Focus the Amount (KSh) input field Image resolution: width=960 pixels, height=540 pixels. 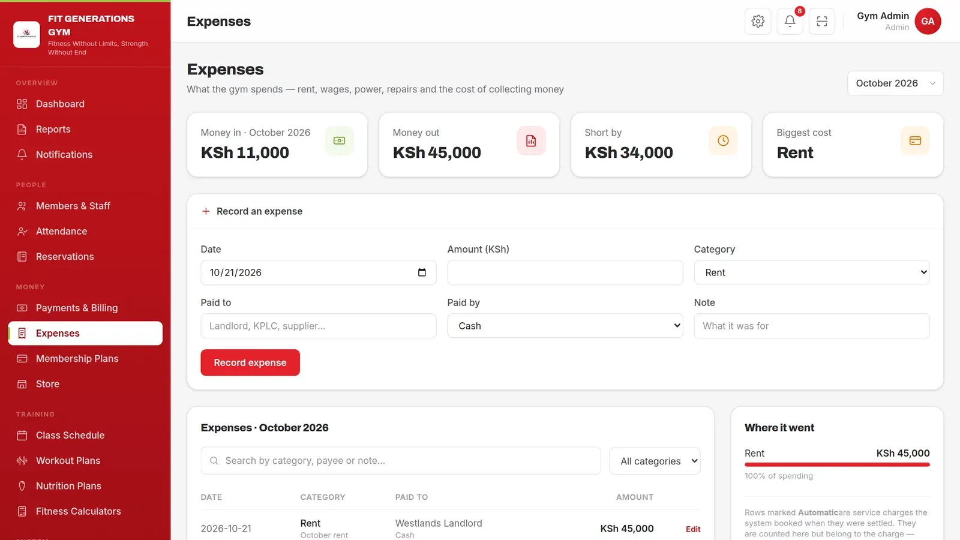[565, 272]
